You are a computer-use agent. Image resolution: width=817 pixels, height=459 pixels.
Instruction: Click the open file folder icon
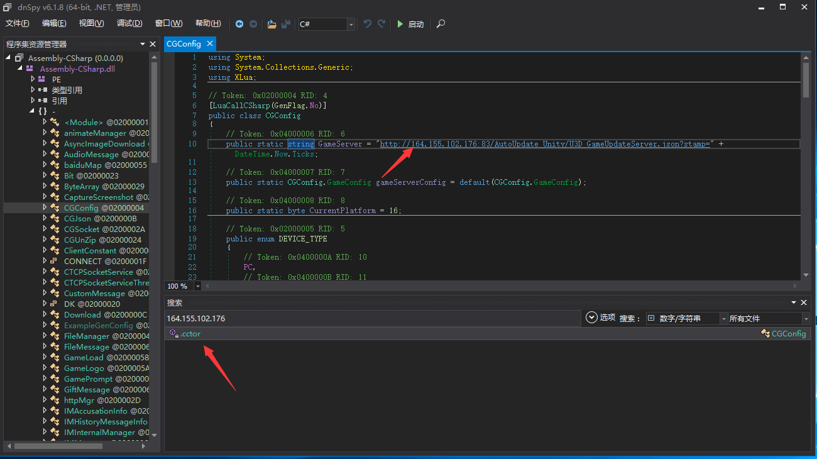pos(271,24)
